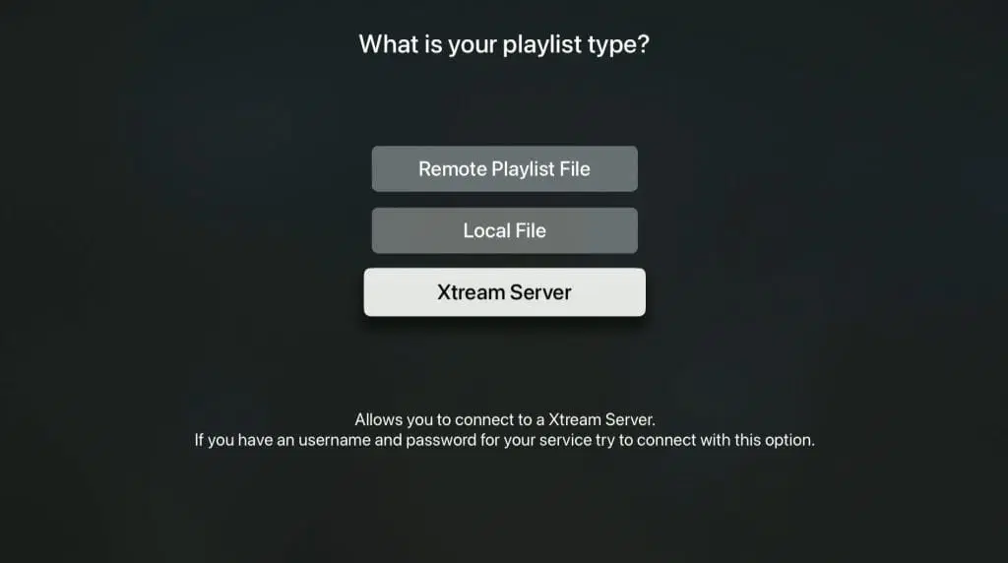Select the Remote Playlist File option
Viewport: 1008px width, 563px height.
tap(505, 168)
